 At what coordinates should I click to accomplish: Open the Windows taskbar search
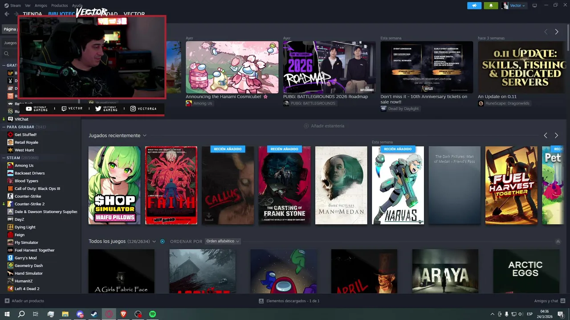pyautogui.click(x=21, y=314)
